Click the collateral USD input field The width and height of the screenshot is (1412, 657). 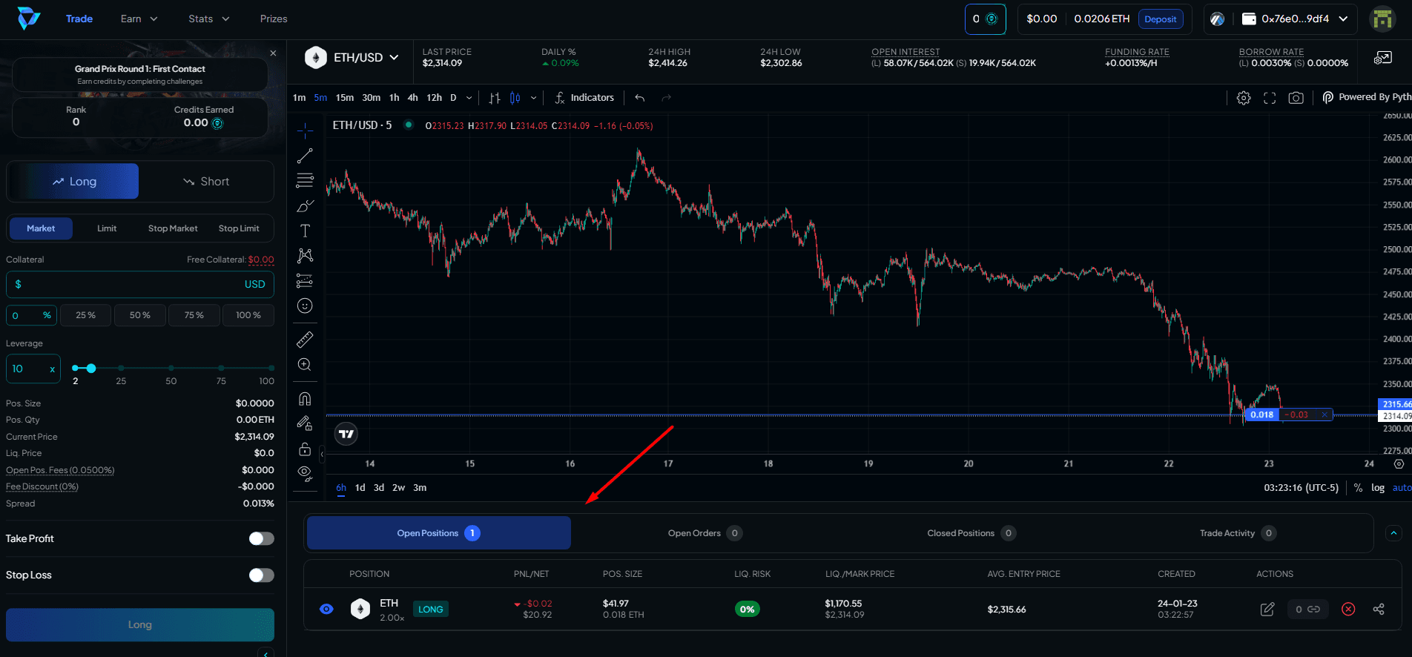coord(140,284)
